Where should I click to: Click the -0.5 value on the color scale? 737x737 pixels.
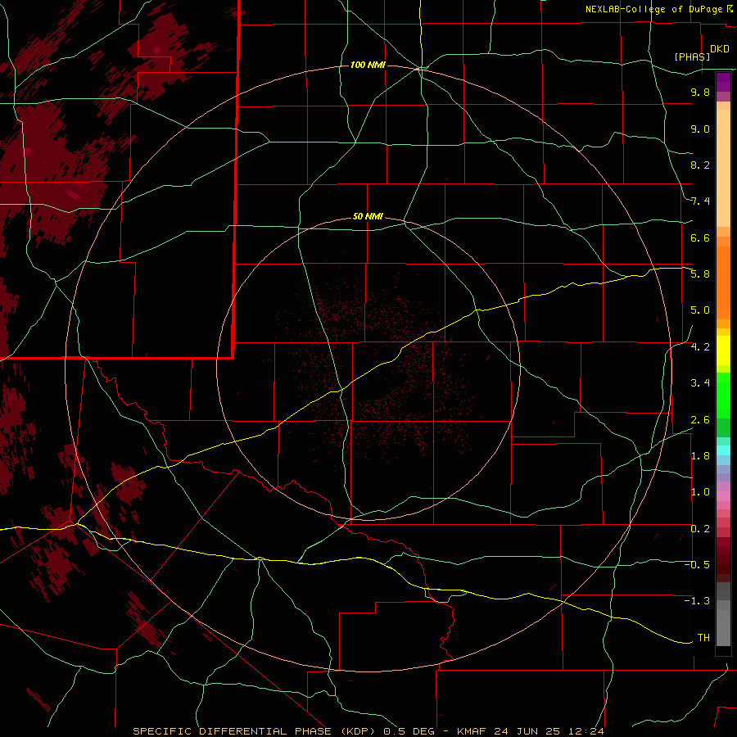[697, 565]
